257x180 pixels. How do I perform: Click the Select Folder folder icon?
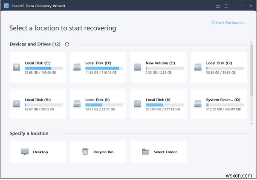145,152
